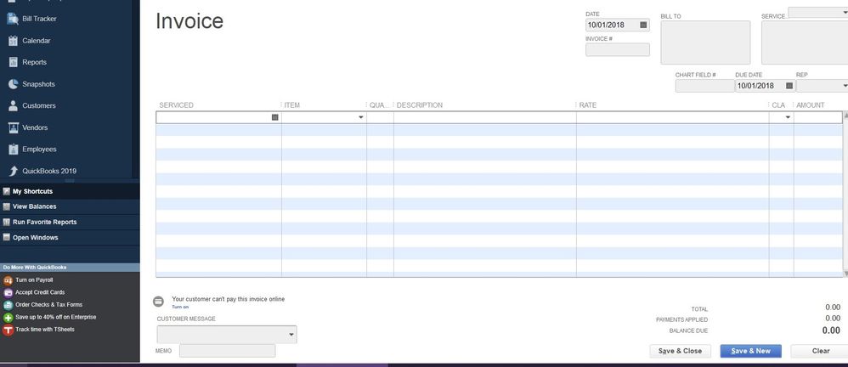Image resolution: width=848 pixels, height=367 pixels.
Task: Switch to Open Windows section
Action: 70,238
